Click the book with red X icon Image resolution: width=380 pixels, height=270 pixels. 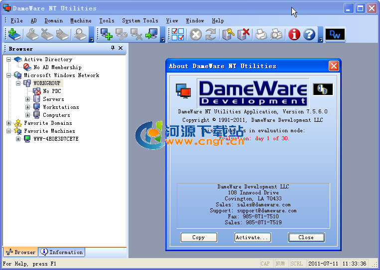click(244, 34)
